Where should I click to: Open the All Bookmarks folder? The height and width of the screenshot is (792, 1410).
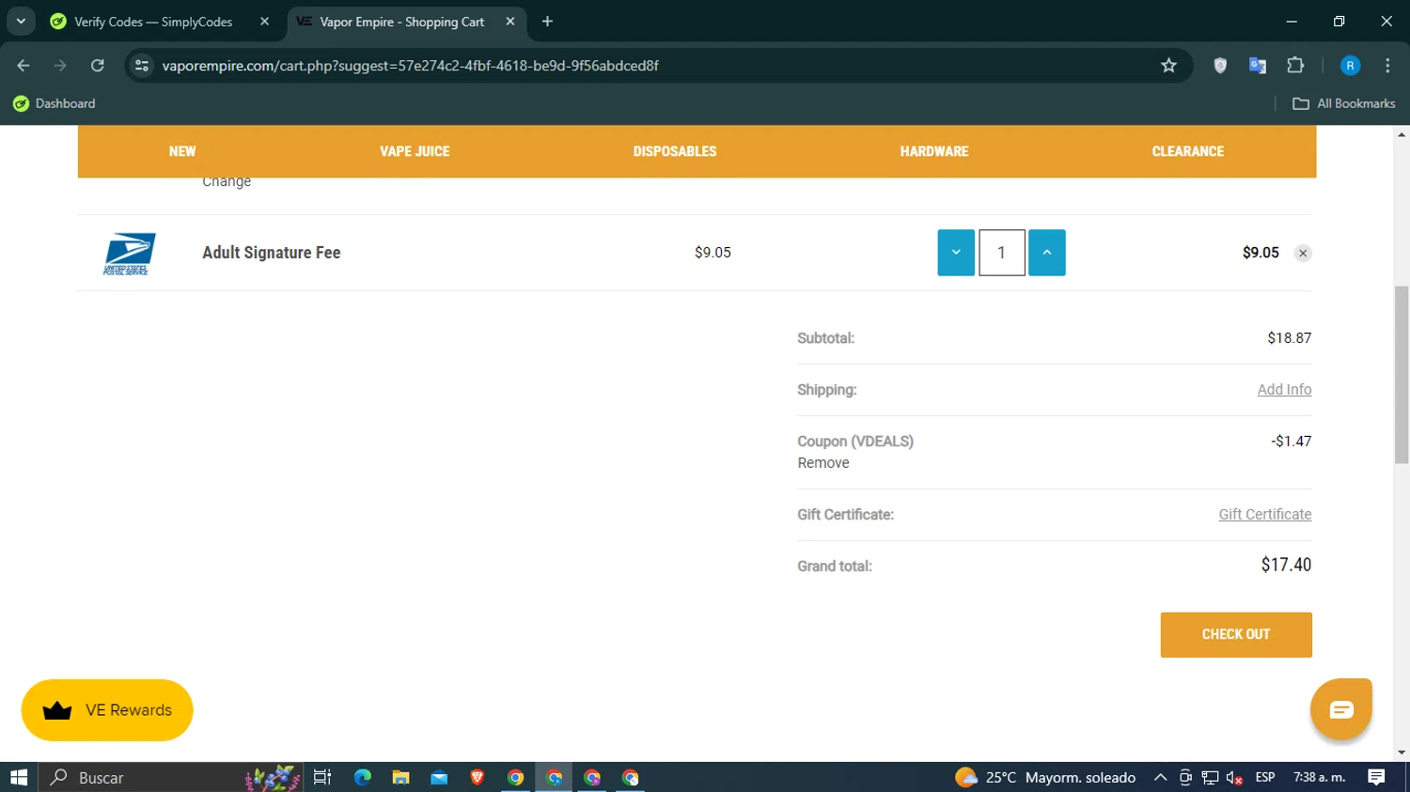tap(1344, 103)
